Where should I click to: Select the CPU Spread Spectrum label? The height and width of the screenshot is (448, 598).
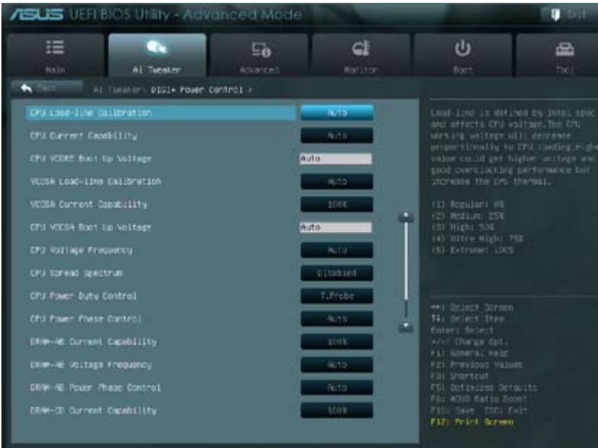[x=77, y=273]
